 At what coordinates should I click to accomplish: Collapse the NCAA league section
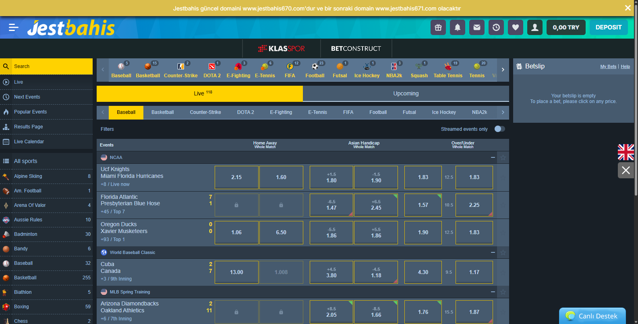[493, 157]
